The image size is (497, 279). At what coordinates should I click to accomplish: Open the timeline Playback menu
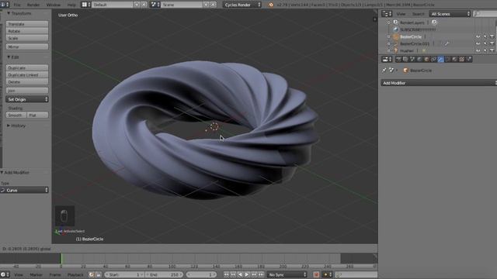click(x=75, y=274)
